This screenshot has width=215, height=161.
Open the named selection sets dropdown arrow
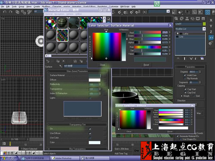pyautogui.click(x=168, y=11)
